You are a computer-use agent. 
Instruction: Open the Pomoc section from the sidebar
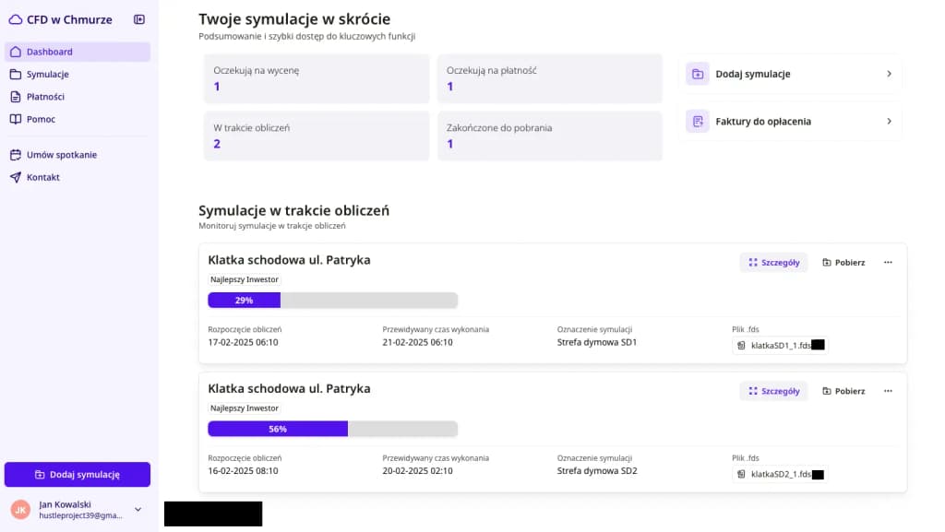39,118
